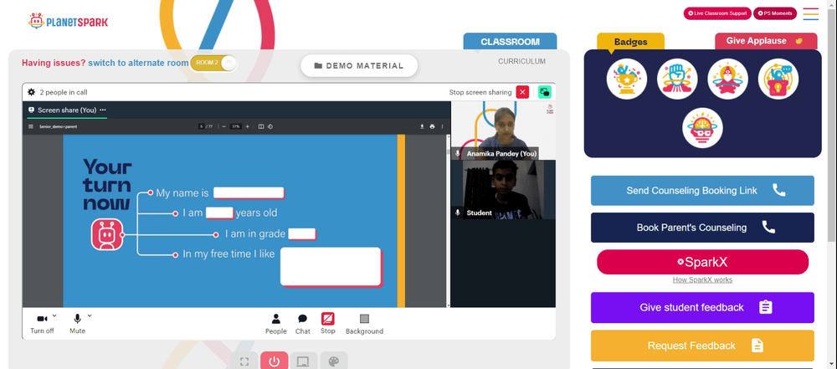The height and width of the screenshot is (369, 837).
Task: Click Give Applause button
Action: (x=766, y=41)
